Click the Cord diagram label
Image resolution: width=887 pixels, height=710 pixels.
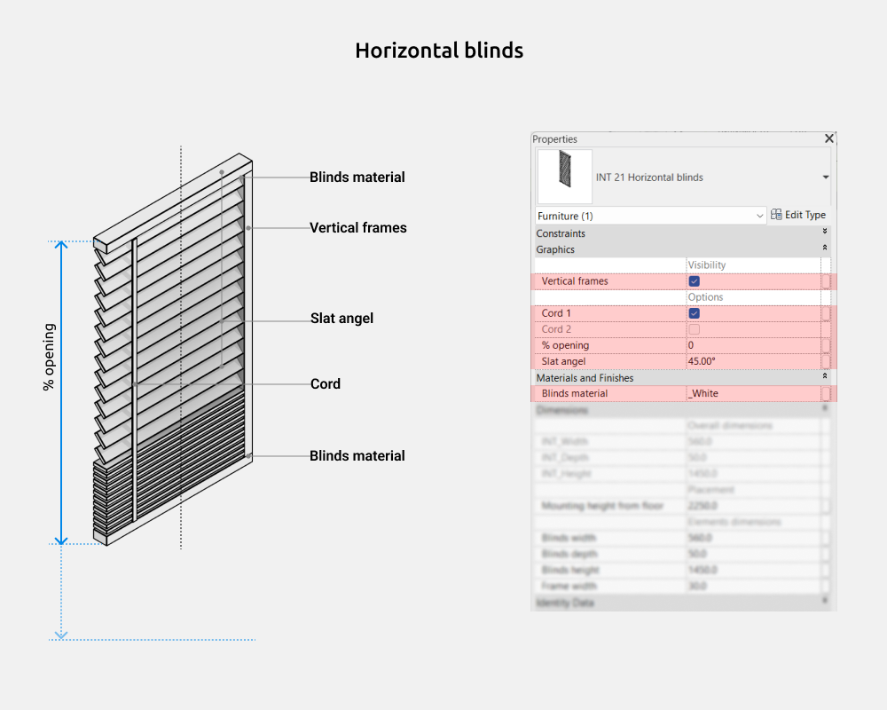(x=326, y=384)
